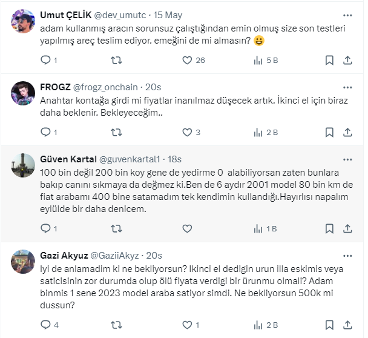This screenshot has height=338, width=368.
Task: Open more options on Gazi Akyuz's tweet
Action: [348, 255]
